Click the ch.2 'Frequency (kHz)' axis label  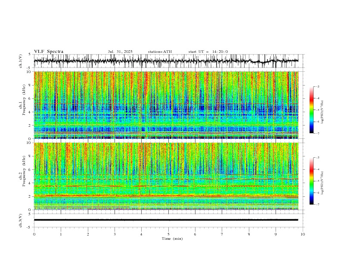pos(24,171)
